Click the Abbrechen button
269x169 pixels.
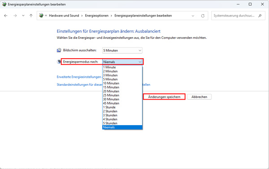pyautogui.click(x=199, y=97)
